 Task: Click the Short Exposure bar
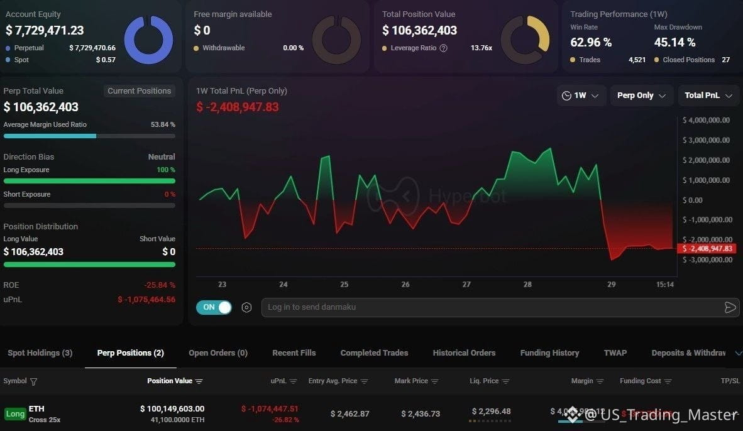point(89,205)
